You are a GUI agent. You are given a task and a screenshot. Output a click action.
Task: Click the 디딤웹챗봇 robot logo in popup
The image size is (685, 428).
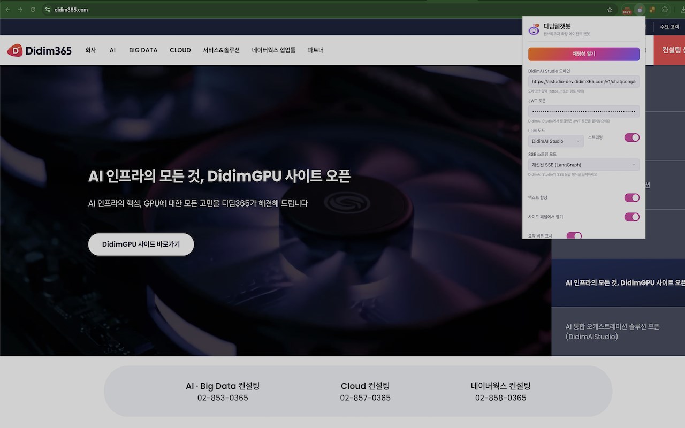[534, 30]
